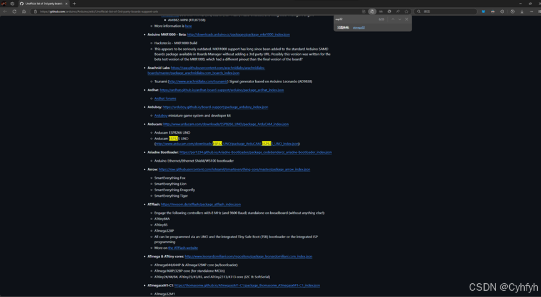Open the Arachnid Labs package JSON link
This screenshot has width=541, height=297.
(x=206, y=71)
